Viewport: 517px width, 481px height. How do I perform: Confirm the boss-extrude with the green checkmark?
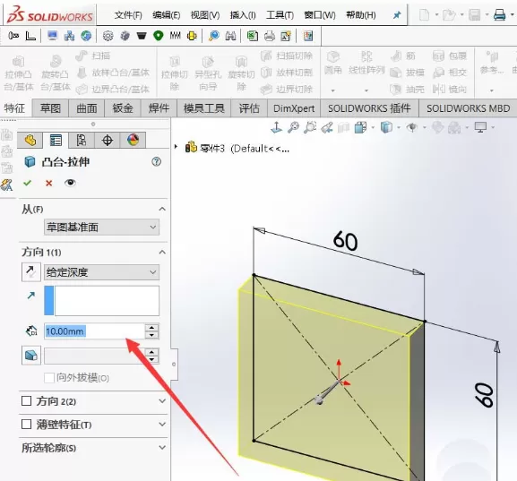(x=28, y=183)
